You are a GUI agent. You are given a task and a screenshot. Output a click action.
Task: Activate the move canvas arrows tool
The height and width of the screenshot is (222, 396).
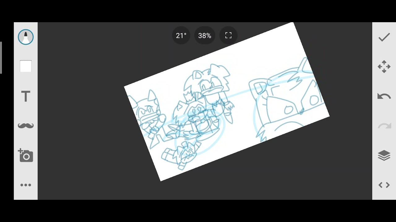[384, 67]
